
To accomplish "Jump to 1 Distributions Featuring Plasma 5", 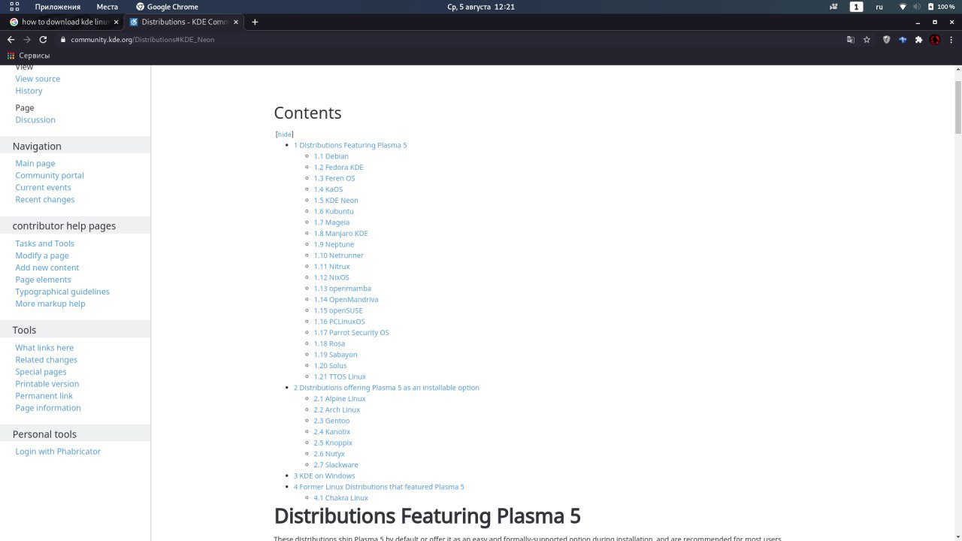I will pos(350,146).
